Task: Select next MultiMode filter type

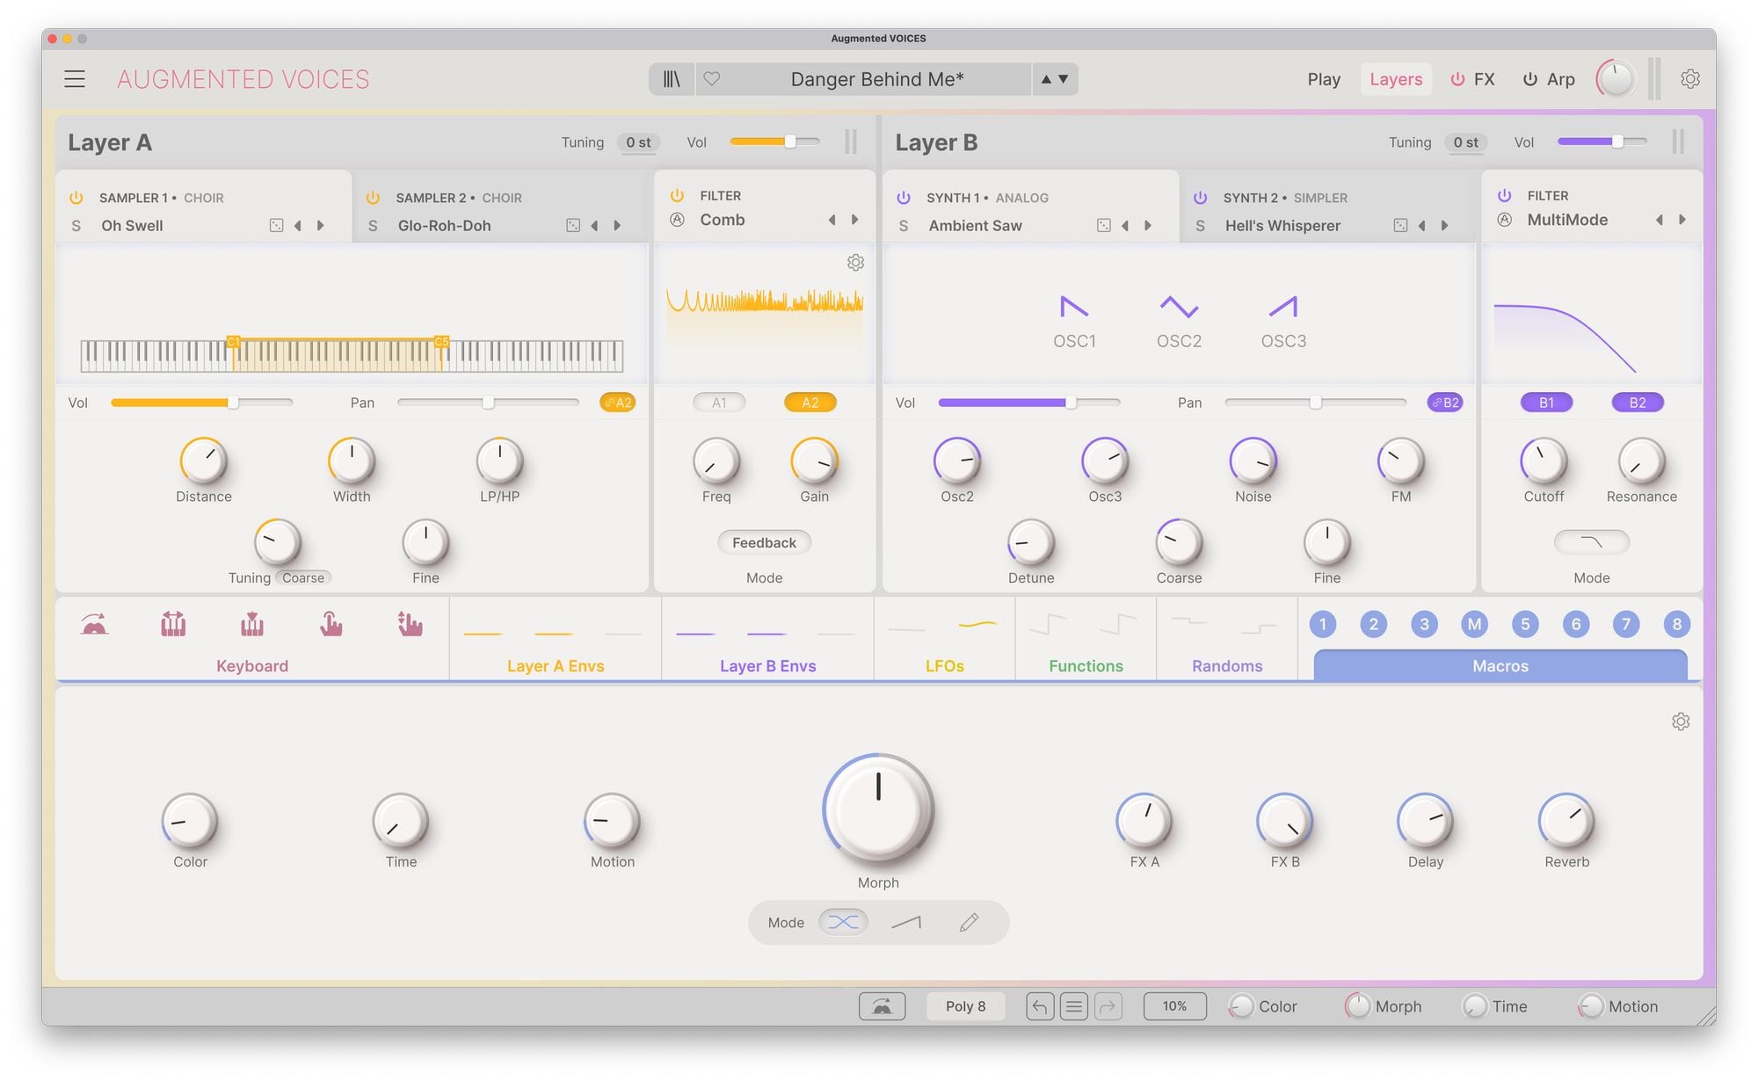Action: click(1682, 220)
